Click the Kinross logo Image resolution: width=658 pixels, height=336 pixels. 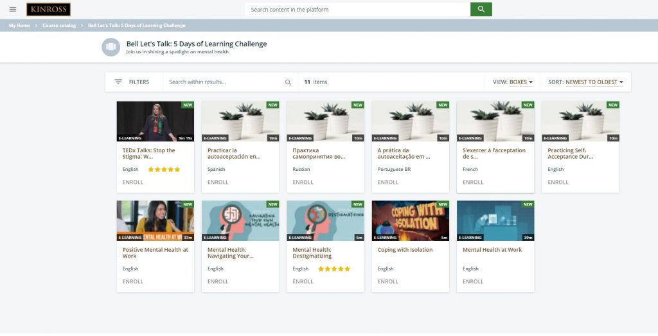tap(48, 10)
